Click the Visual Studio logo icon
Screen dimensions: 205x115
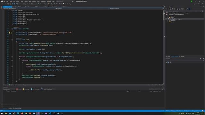2,1
